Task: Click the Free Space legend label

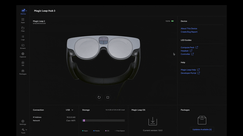Action: (x=120, y=131)
